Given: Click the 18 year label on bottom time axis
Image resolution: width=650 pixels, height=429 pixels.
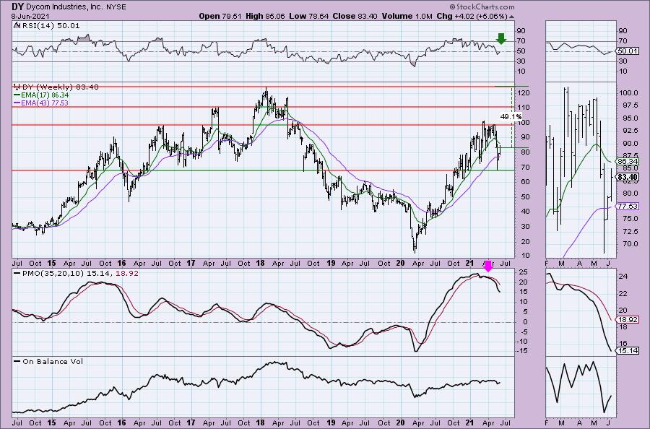Looking at the screenshot, I should (x=260, y=423).
